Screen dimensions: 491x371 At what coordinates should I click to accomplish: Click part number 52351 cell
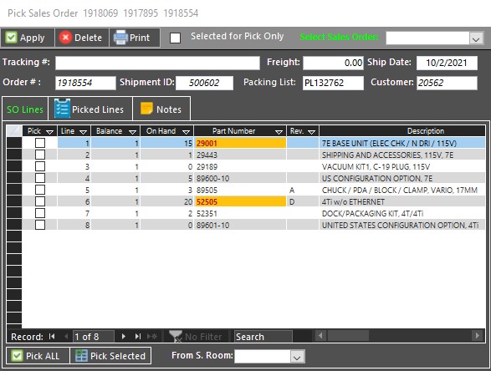(240, 214)
